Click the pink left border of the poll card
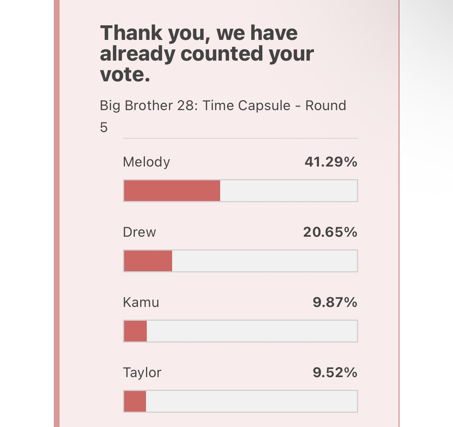The image size is (453, 427). [x=56, y=213]
